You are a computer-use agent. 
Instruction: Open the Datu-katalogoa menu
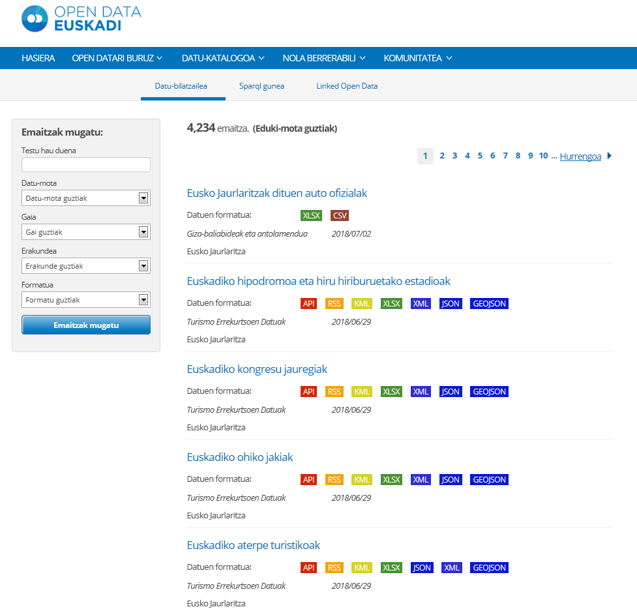point(223,58)
